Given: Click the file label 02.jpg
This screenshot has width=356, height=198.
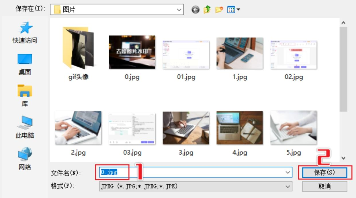Looking at the screenshot, I should (x=294, y=77).
